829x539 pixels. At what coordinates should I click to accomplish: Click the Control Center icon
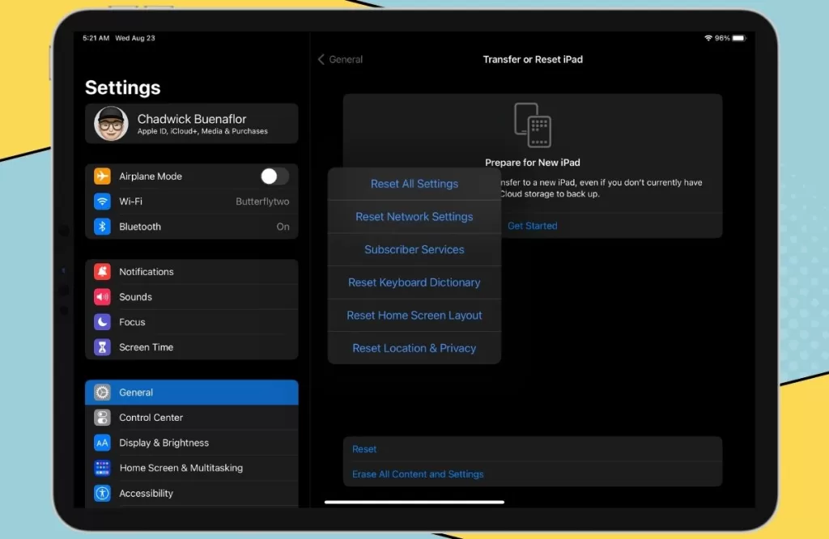102,418
